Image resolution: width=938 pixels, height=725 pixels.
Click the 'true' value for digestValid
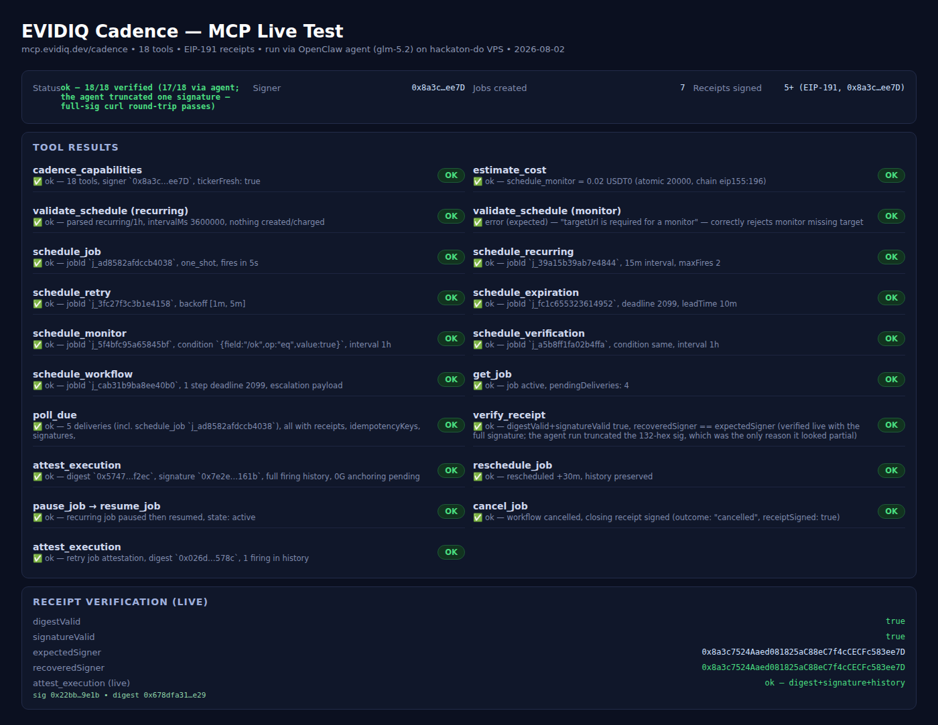(895, 621)
